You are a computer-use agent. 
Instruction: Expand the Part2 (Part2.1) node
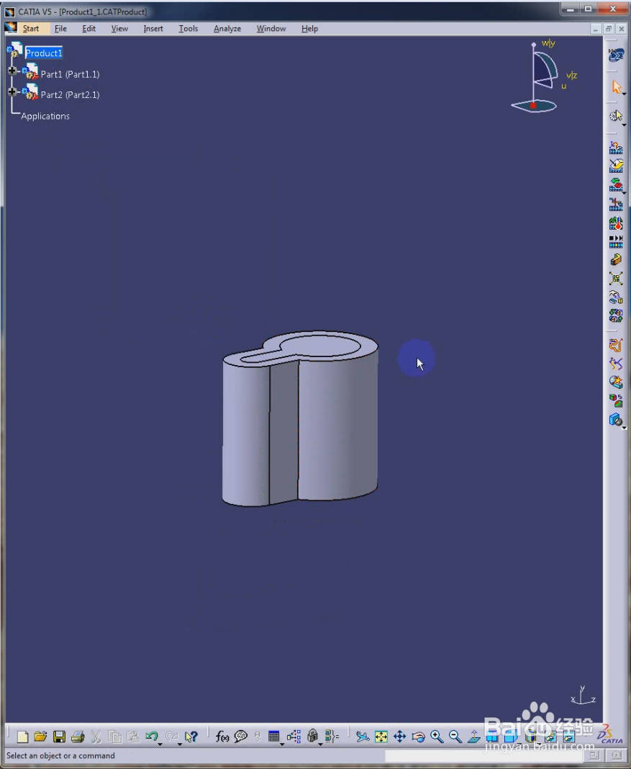(x=12, y=91)
